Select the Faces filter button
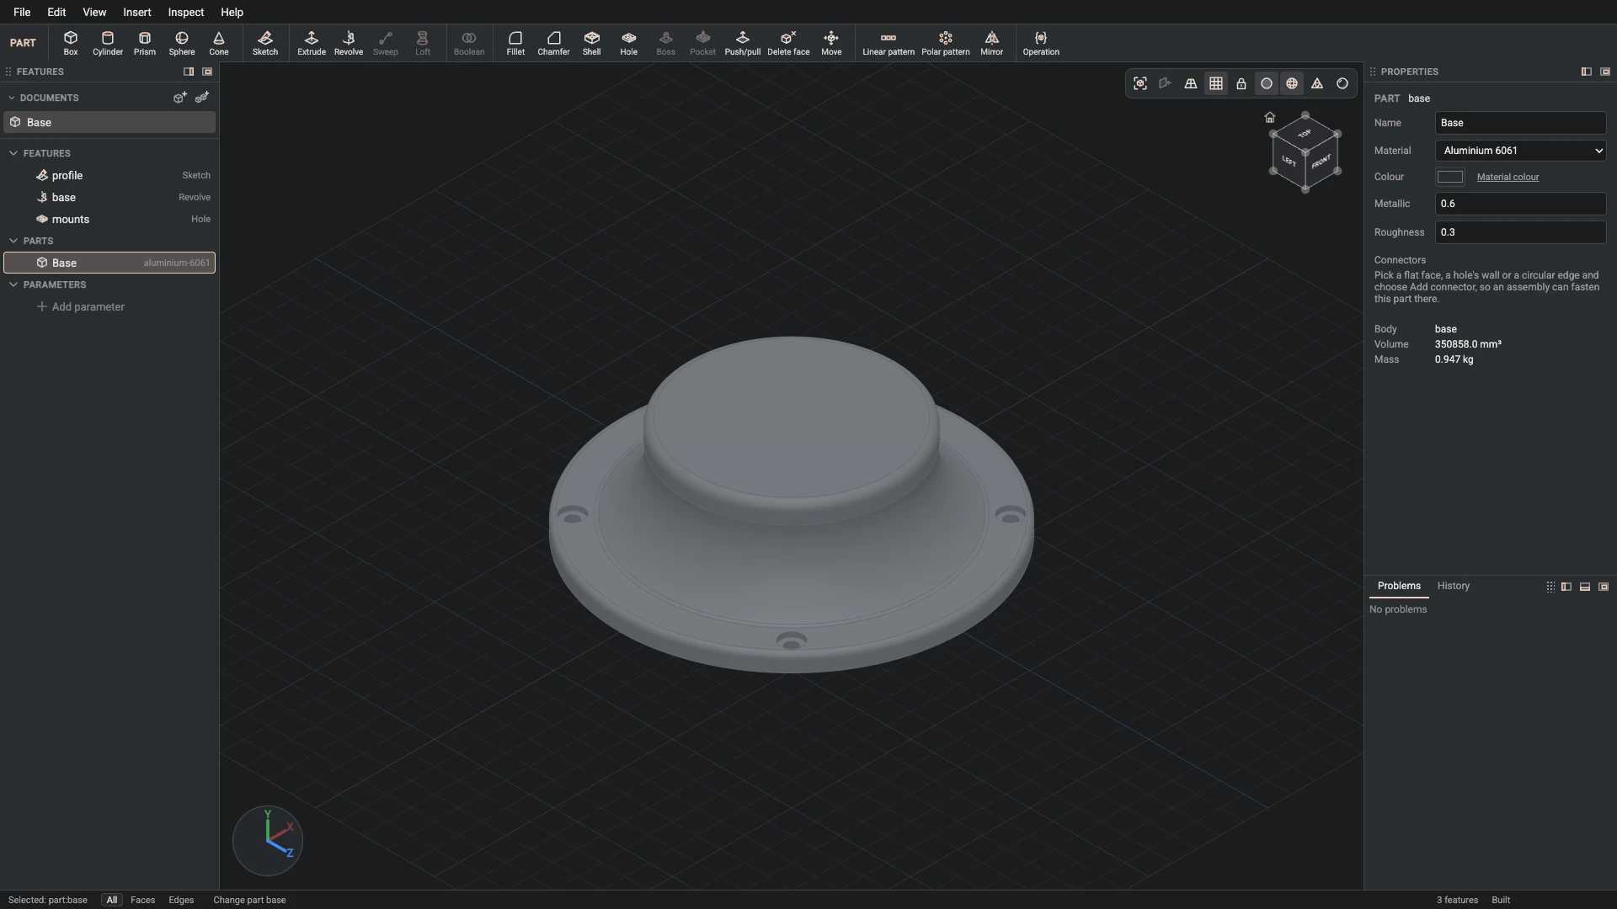Viewport: 1617px width, 909px height. 142,900
